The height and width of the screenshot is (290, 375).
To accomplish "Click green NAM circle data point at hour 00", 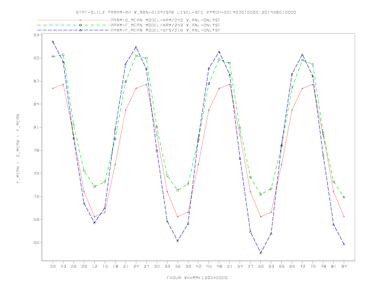I will pyautogui.click(x=53, y=56).
